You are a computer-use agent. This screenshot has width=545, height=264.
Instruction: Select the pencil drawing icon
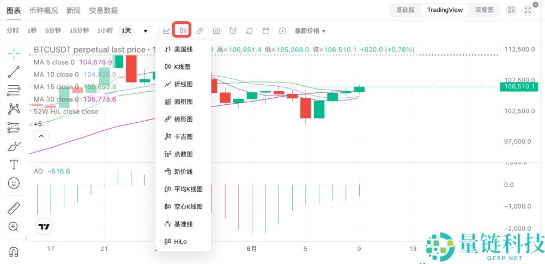pos(199,31)
